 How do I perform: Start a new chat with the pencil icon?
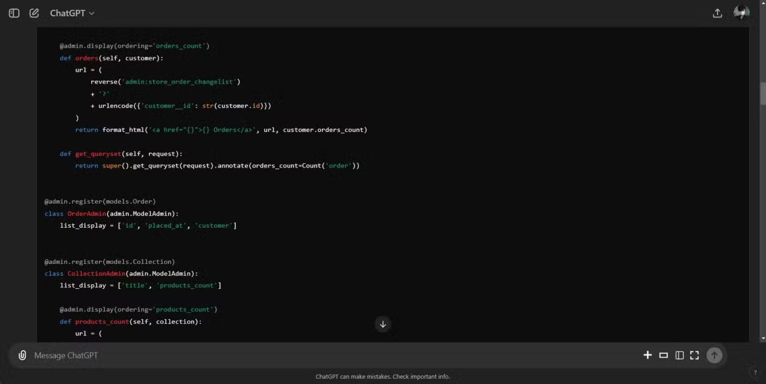34,13
